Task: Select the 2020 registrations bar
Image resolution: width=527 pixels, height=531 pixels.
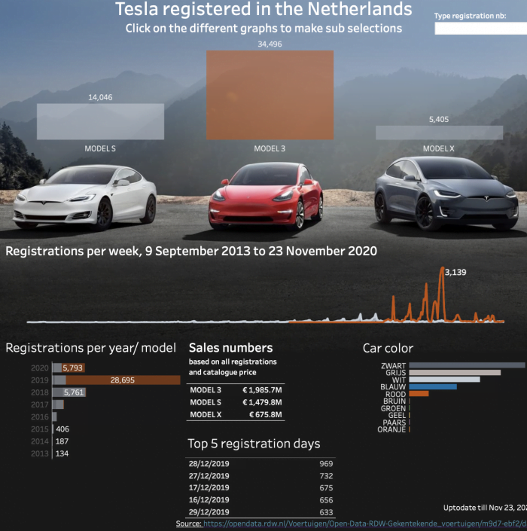Action: (69, 368)
